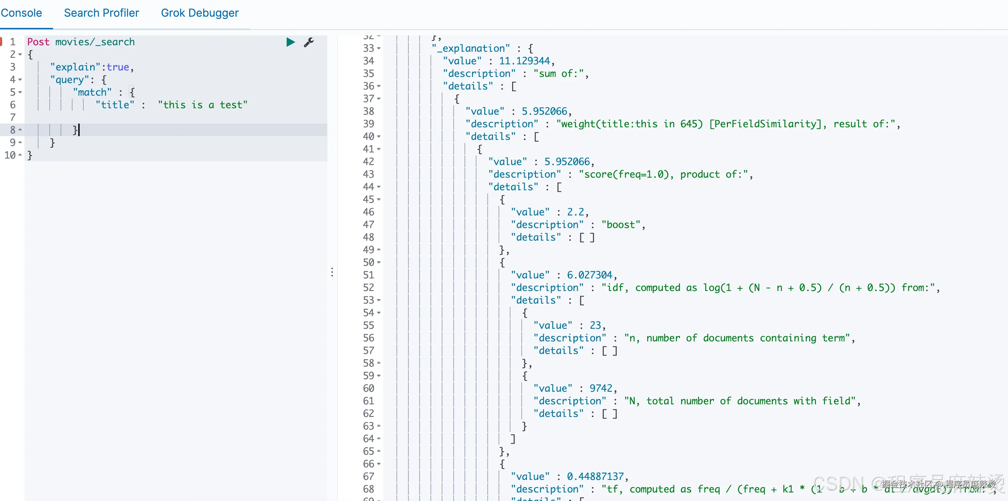1008x501 pixels.
Task: Fold the tf object on line 66
Action: pyautogui.click(x=379, y=464)
